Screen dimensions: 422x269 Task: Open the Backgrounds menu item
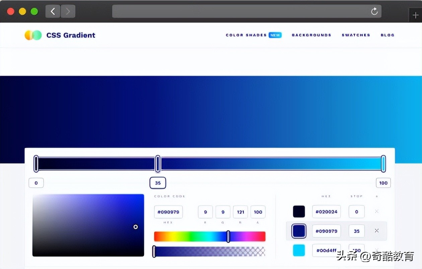pyautogui.click(x=311, y=35)
